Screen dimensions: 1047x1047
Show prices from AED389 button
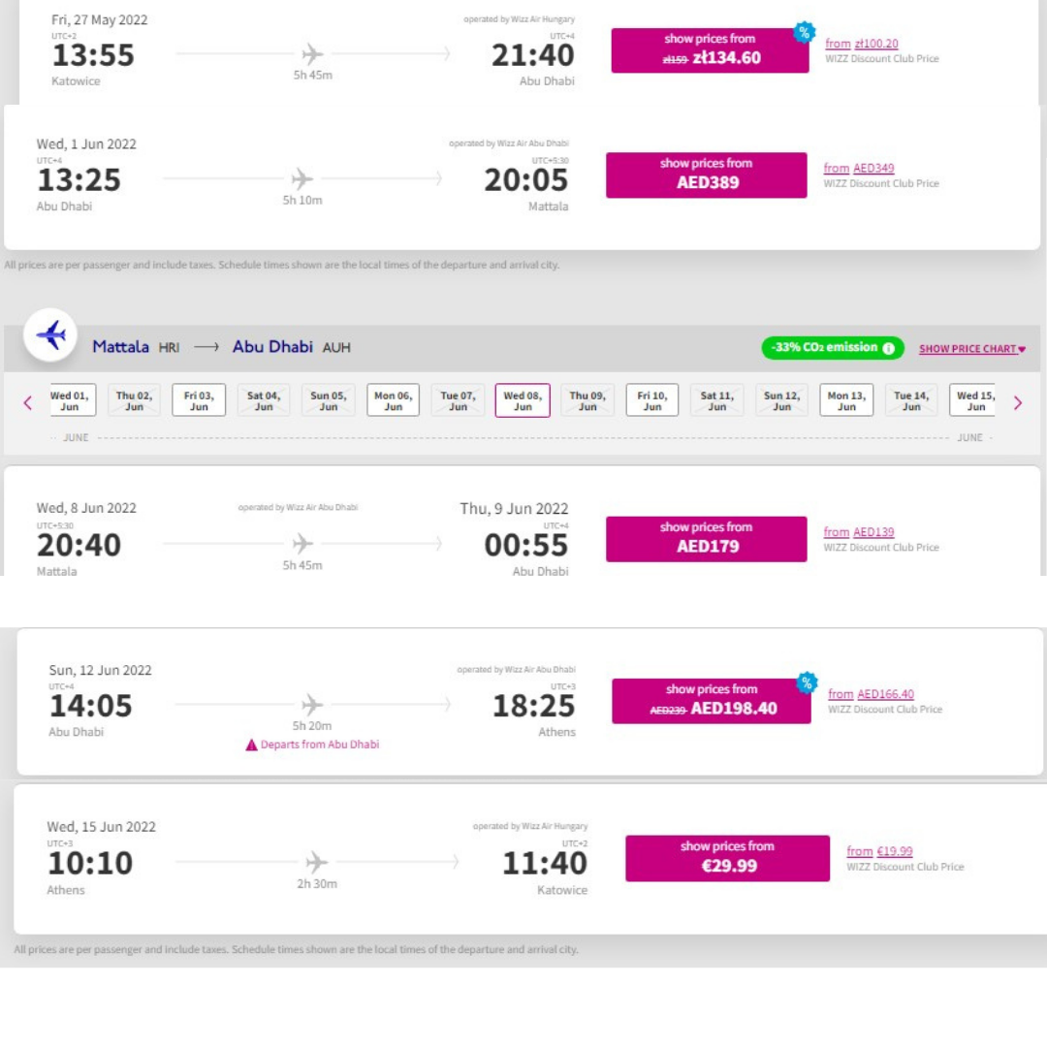pyautogui.click(x=707, y=174)
